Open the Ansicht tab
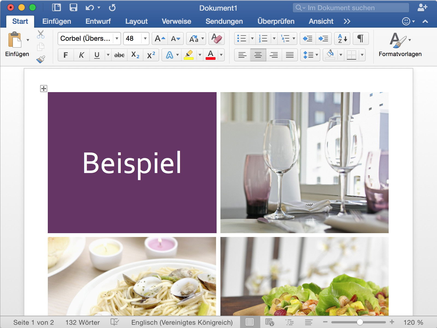The image size is (437, 328). click(x=321, y=21)
